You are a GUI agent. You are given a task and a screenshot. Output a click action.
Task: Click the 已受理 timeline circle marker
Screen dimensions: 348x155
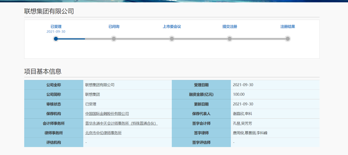(x=56, y=39)
